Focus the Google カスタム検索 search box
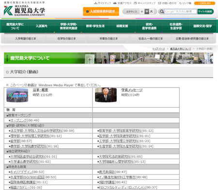The image size is (218, 190). (181, 12)
